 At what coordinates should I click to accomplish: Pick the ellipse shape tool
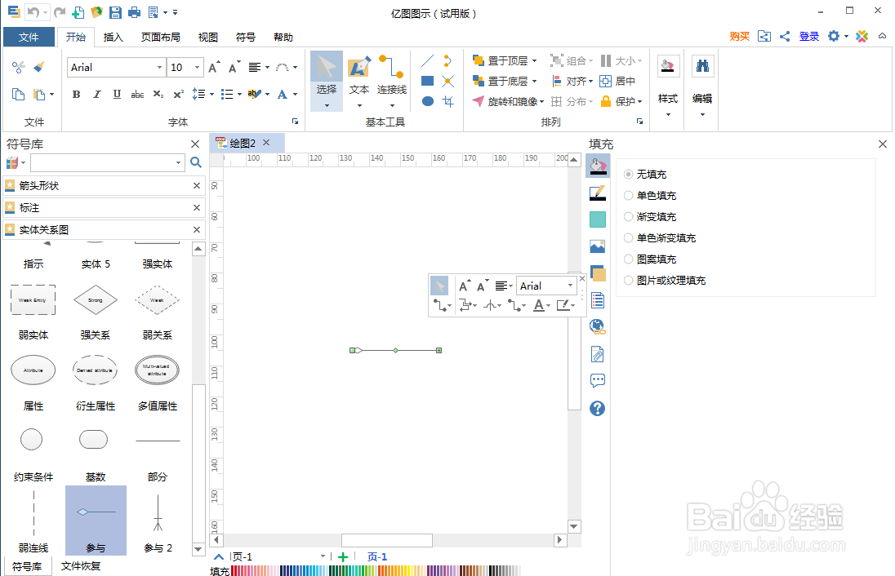click(427, 101)
